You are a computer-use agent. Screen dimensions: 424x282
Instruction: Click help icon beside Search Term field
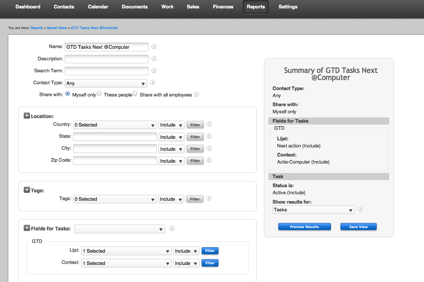154,70
